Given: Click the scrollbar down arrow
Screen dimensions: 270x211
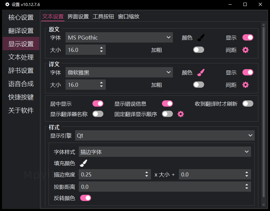Looking at the screenshot, I should point(264,205).
